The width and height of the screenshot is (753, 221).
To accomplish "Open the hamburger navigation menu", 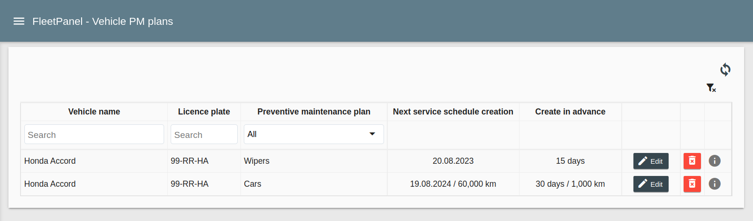I will point(19,21).
